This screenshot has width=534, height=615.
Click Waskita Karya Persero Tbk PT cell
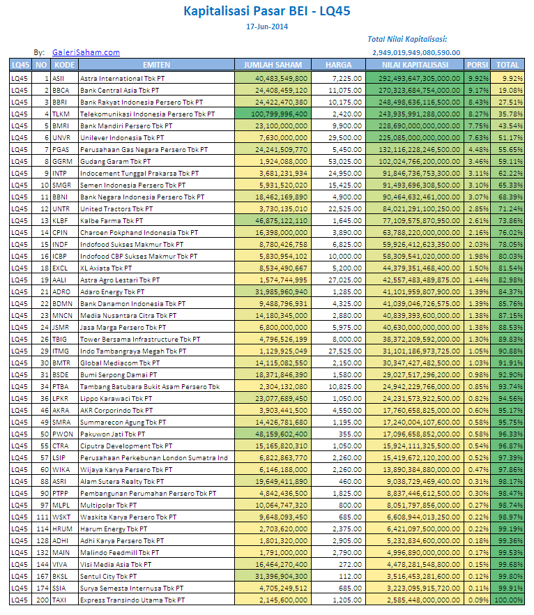(x=156, y=517)
